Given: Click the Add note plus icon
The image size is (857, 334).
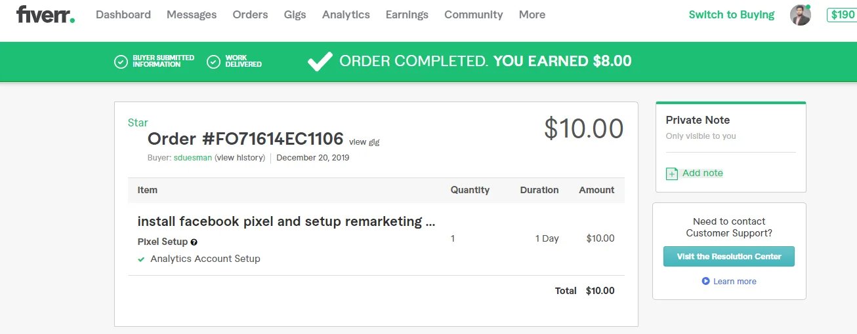Looking at the screenshot, I should 672,174.
